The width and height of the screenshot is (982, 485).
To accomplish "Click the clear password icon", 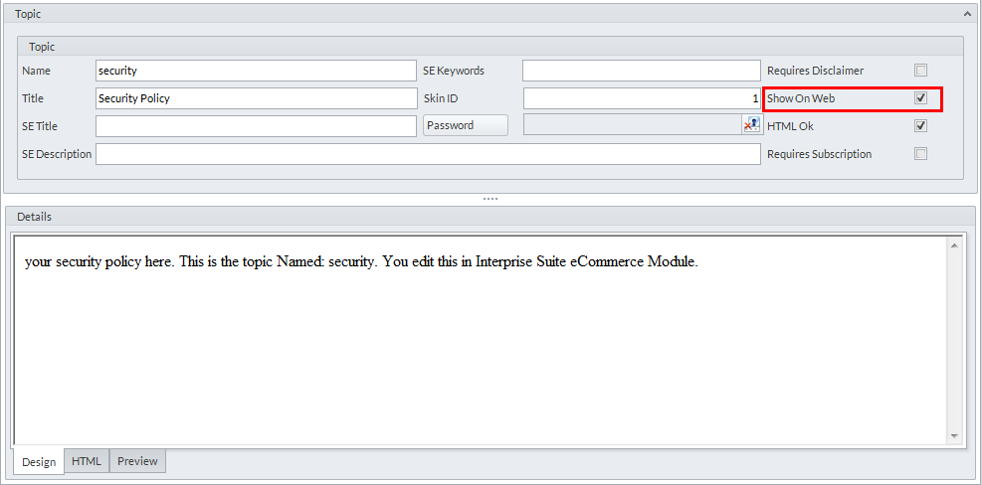I will click(751, 125).
